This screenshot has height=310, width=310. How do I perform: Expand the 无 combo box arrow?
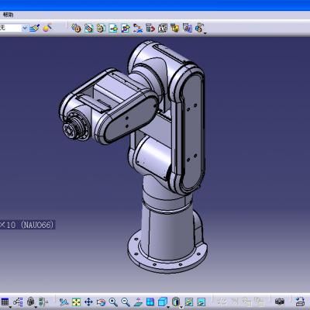pos(25,28)
